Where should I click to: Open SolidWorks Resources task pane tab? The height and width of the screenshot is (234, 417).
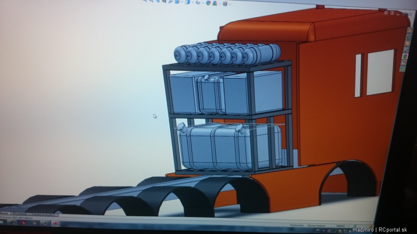tap(410, 30)
